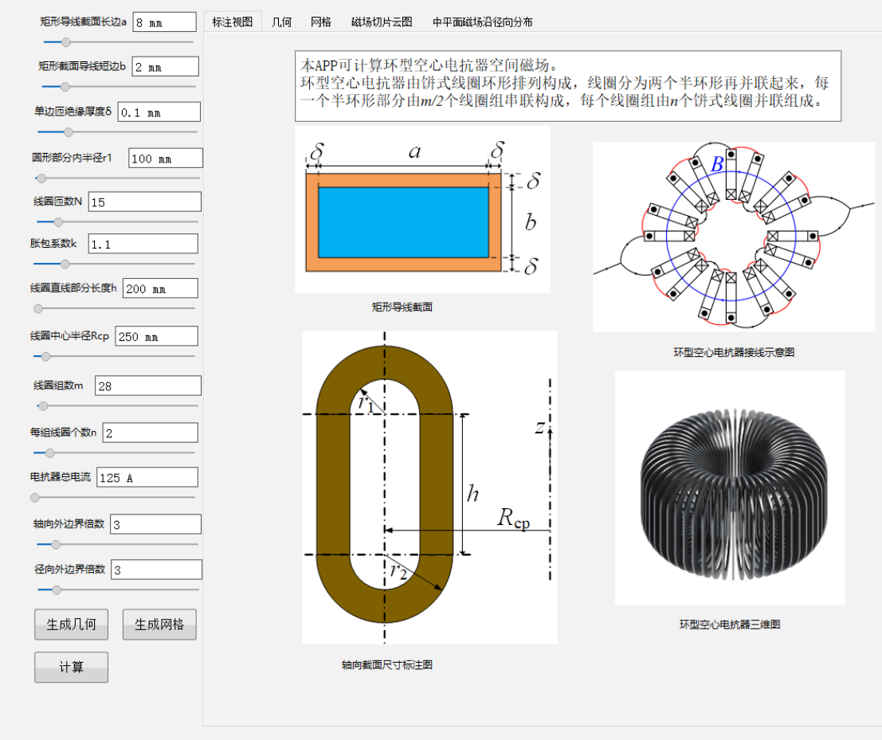This screenshot has width=882, height=740.
Task: Focus the 线圈匝数N input field
Action: (144, 202)
